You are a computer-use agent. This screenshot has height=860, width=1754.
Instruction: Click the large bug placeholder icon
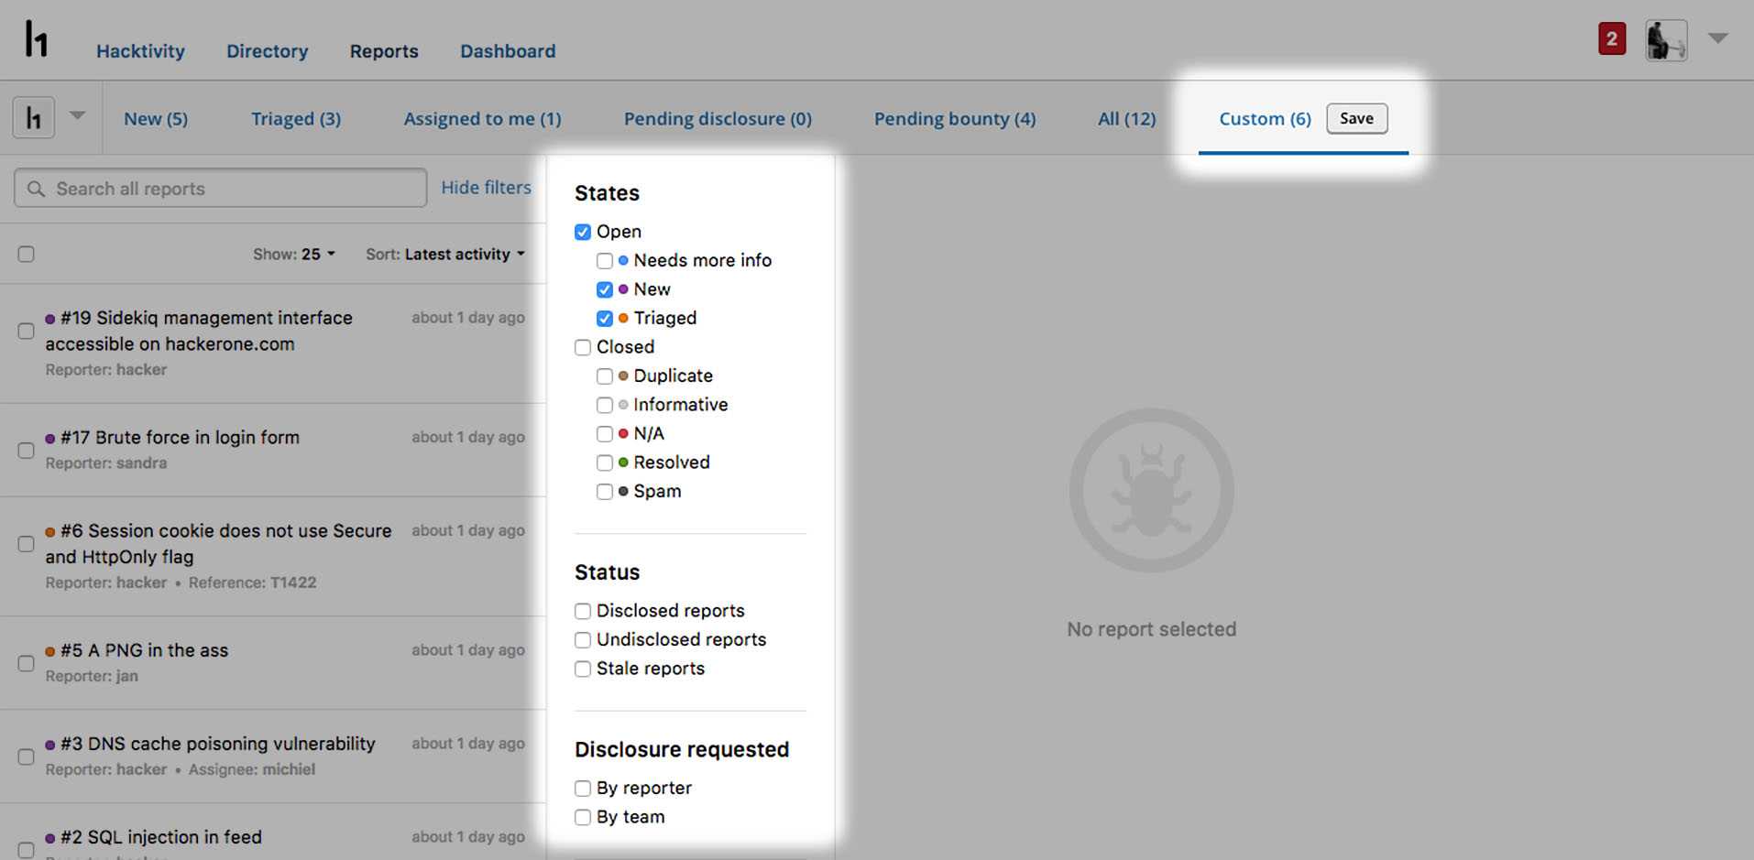click(x=1151, y=491)
